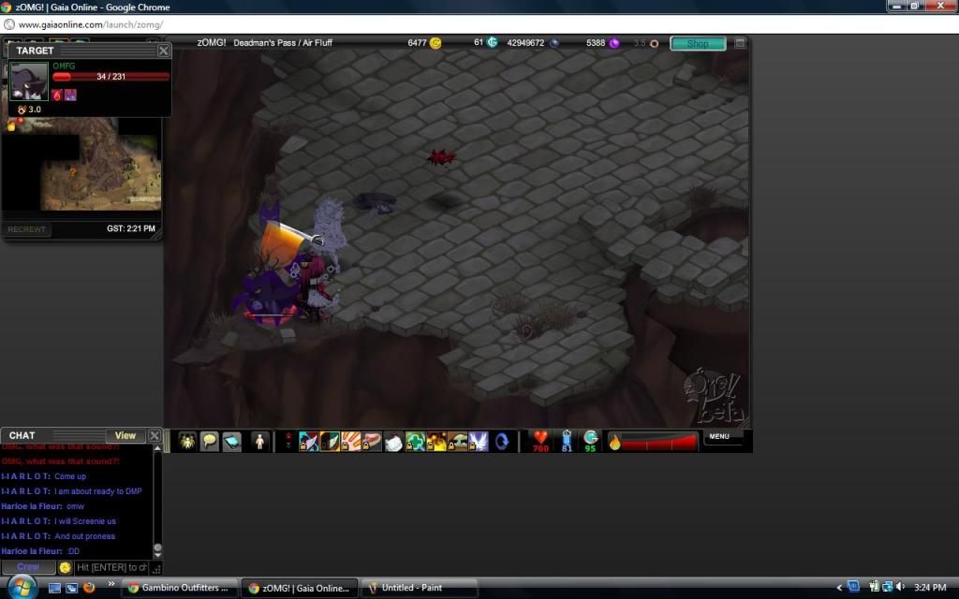Image resolution: width=959 pixels, height=599 pixels.
Task: Close the CHAT panel
Action: pyautogui.click(x=155, y=435)
